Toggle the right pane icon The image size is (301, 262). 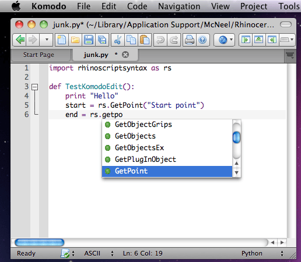(272, 40)
